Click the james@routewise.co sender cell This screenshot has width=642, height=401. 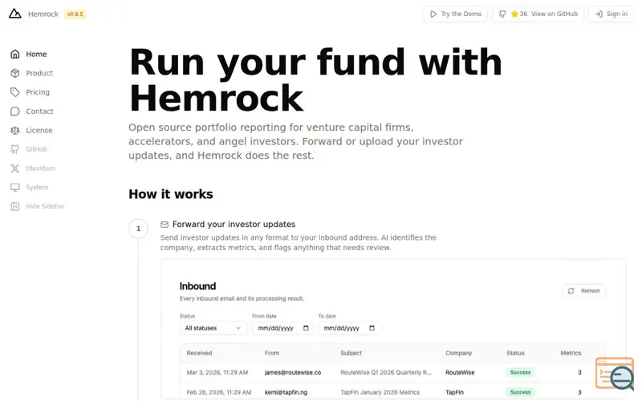pyautogui.click(x=293, y=372)
